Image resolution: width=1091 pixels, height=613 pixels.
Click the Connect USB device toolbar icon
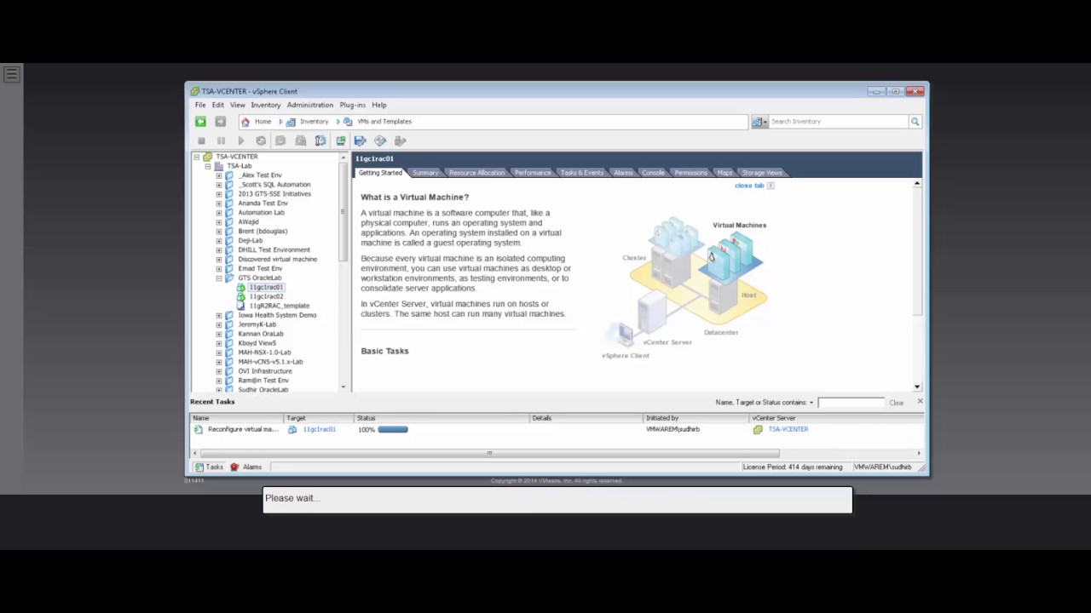click(400, 140)
